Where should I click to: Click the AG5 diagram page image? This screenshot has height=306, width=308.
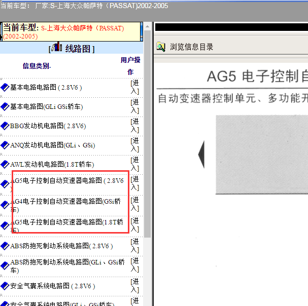[262, 155]
